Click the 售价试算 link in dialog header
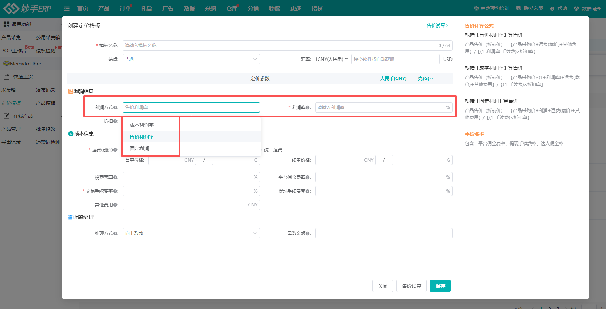Image resolution: width=606 pixels, height=309 pixels. (x=437, y=25)
